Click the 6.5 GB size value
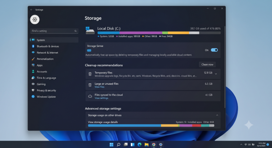272x148 pixels. point(209,84)
